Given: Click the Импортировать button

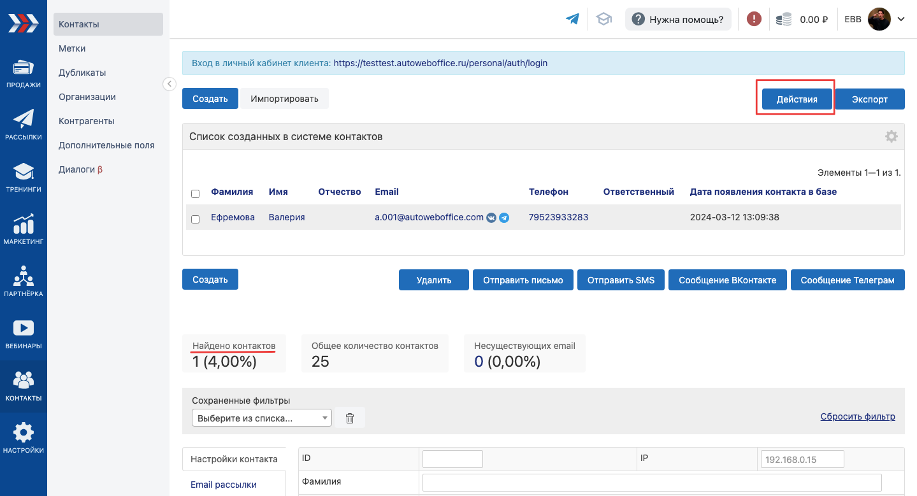Looking at the screenshot, I should tap(284, 99).
